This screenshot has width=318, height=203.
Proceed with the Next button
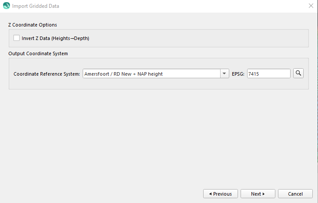pos(258,194)
